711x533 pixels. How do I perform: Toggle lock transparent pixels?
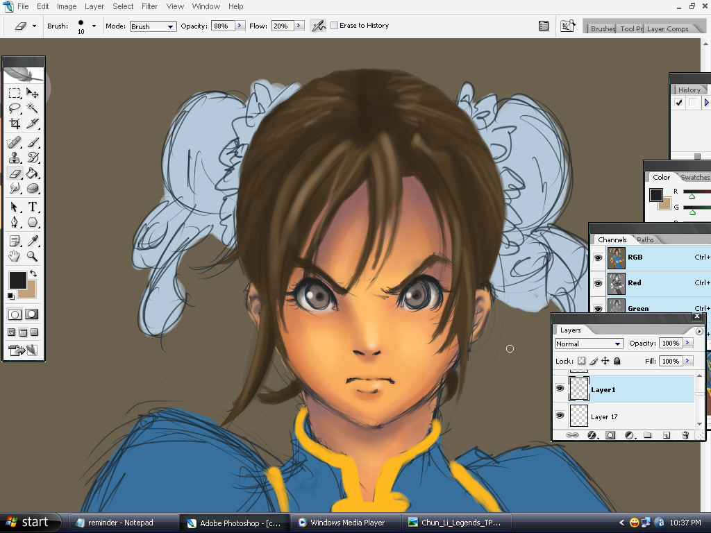(x=581, y=361)
